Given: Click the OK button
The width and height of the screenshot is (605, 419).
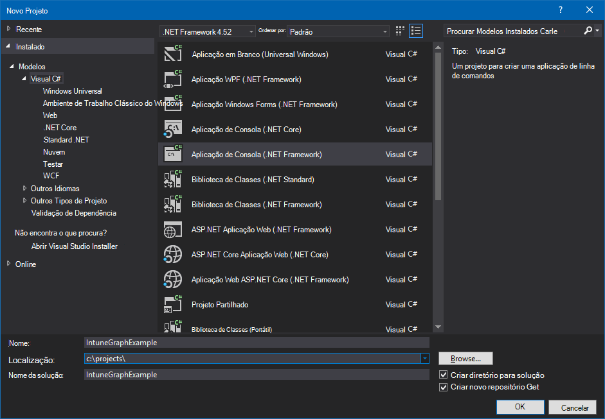Looking at the screenshot, I should [x=520, y=407].
